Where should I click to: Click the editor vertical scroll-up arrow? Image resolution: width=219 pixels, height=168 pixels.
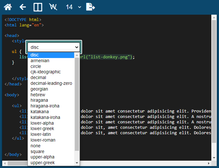(214, 18)
